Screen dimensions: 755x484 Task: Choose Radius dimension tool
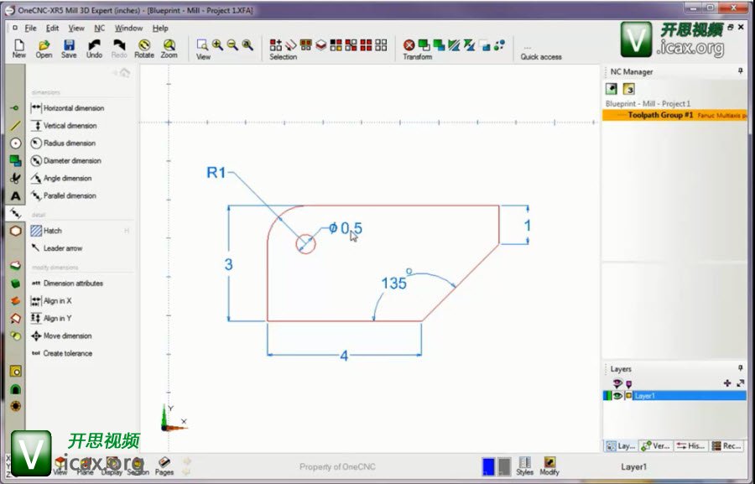tap(63, 143)
